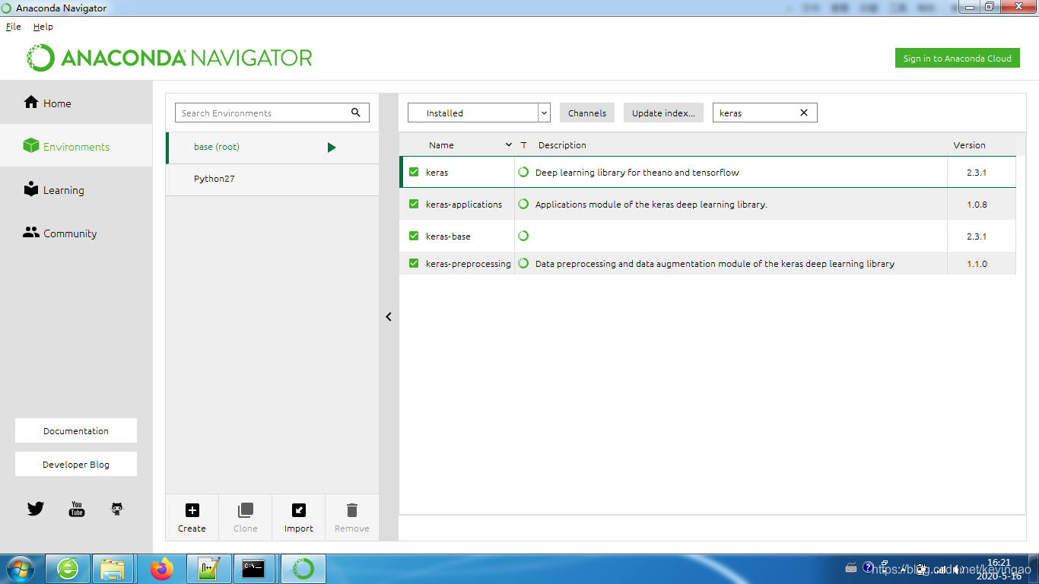This screenshot has width=1039, height=584.
Task: Click the Channels button
Action: point(587,113)
